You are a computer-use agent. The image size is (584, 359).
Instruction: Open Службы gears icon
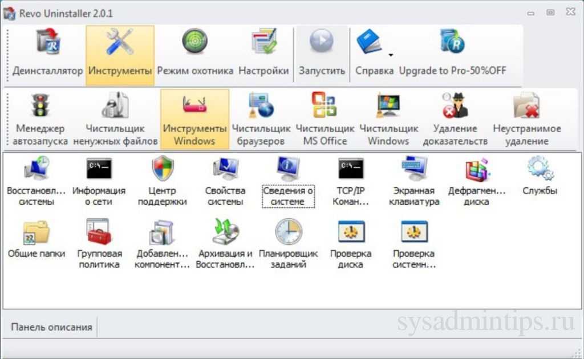click(x=539, y=169)
